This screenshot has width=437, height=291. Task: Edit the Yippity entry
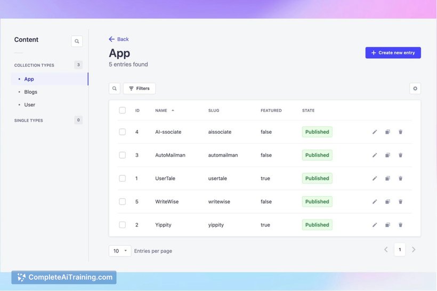tap(375, 225)
